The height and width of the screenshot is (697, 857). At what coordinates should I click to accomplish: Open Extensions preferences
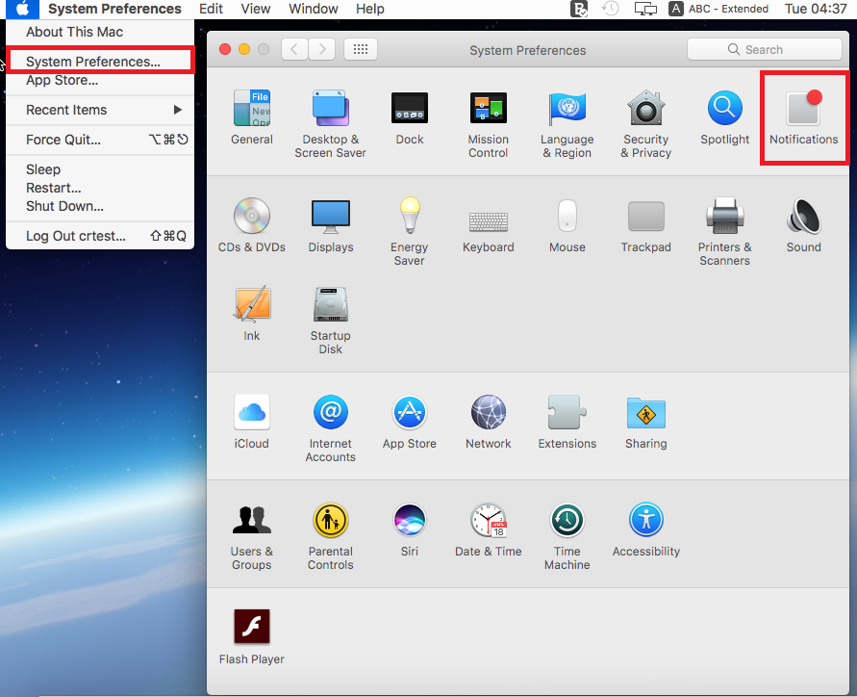[567, 422]
